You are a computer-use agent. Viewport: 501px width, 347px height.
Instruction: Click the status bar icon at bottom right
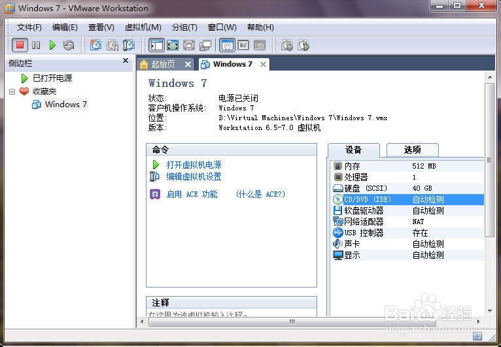[x=477, y=336]
